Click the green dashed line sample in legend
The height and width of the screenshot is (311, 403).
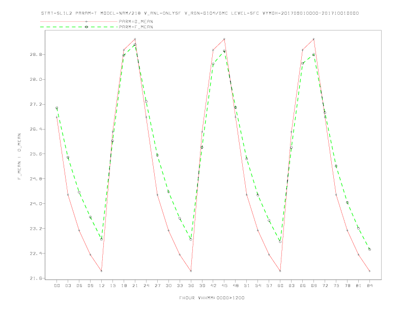pyautogui.click(x=79, y=27)
